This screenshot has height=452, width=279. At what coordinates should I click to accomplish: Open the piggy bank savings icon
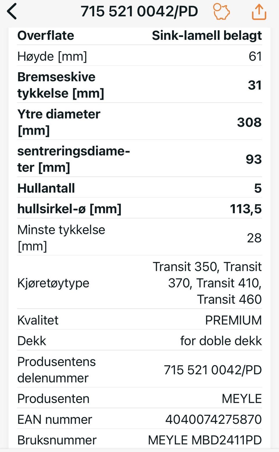tap(221, 12)
